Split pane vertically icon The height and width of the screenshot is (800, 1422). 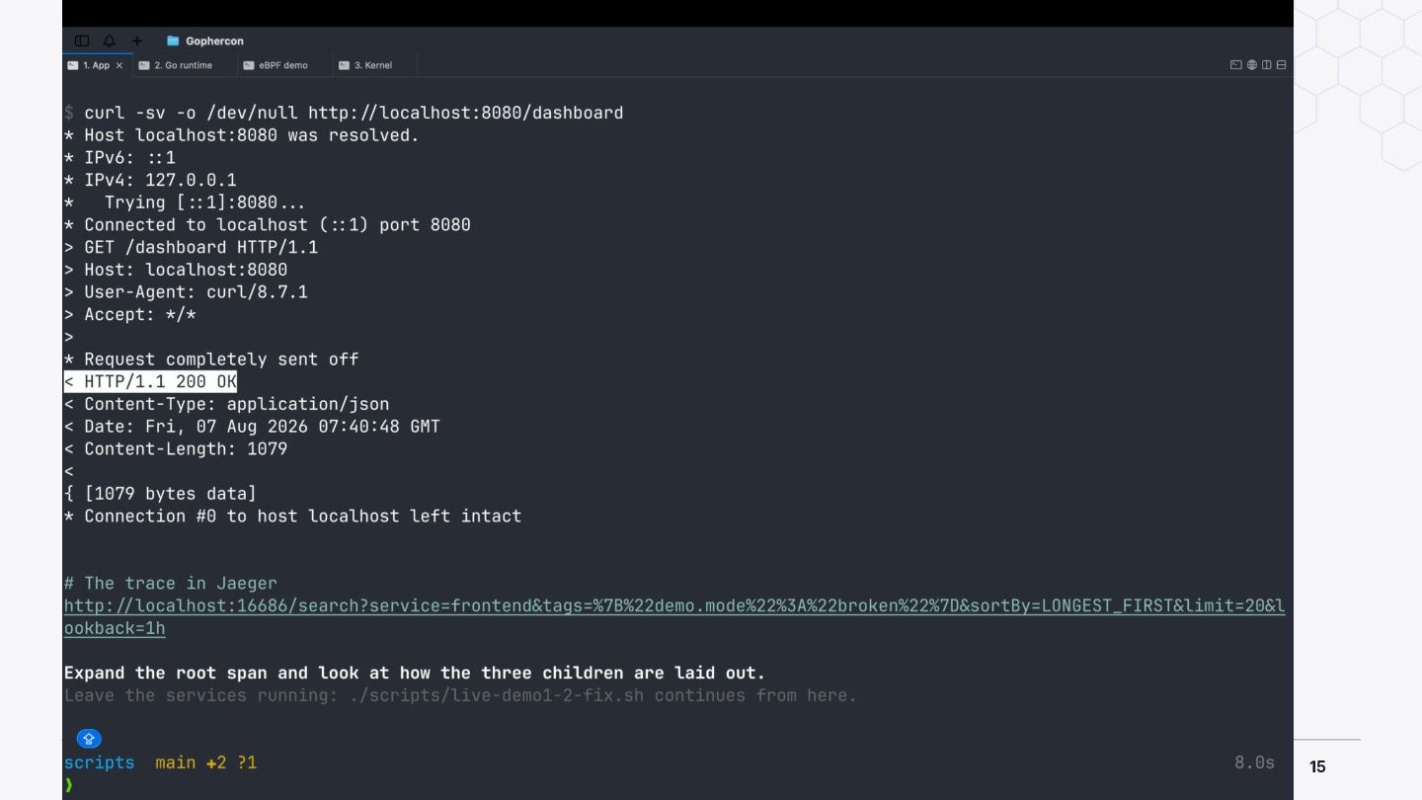tap(1266, 65)
